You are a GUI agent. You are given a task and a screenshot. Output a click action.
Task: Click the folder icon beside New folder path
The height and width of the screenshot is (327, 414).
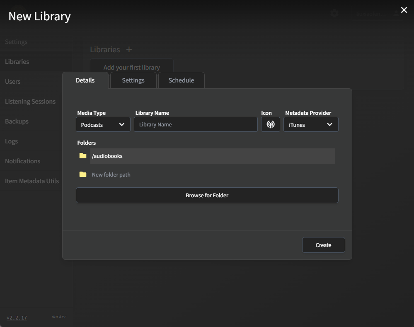(83, 174)
